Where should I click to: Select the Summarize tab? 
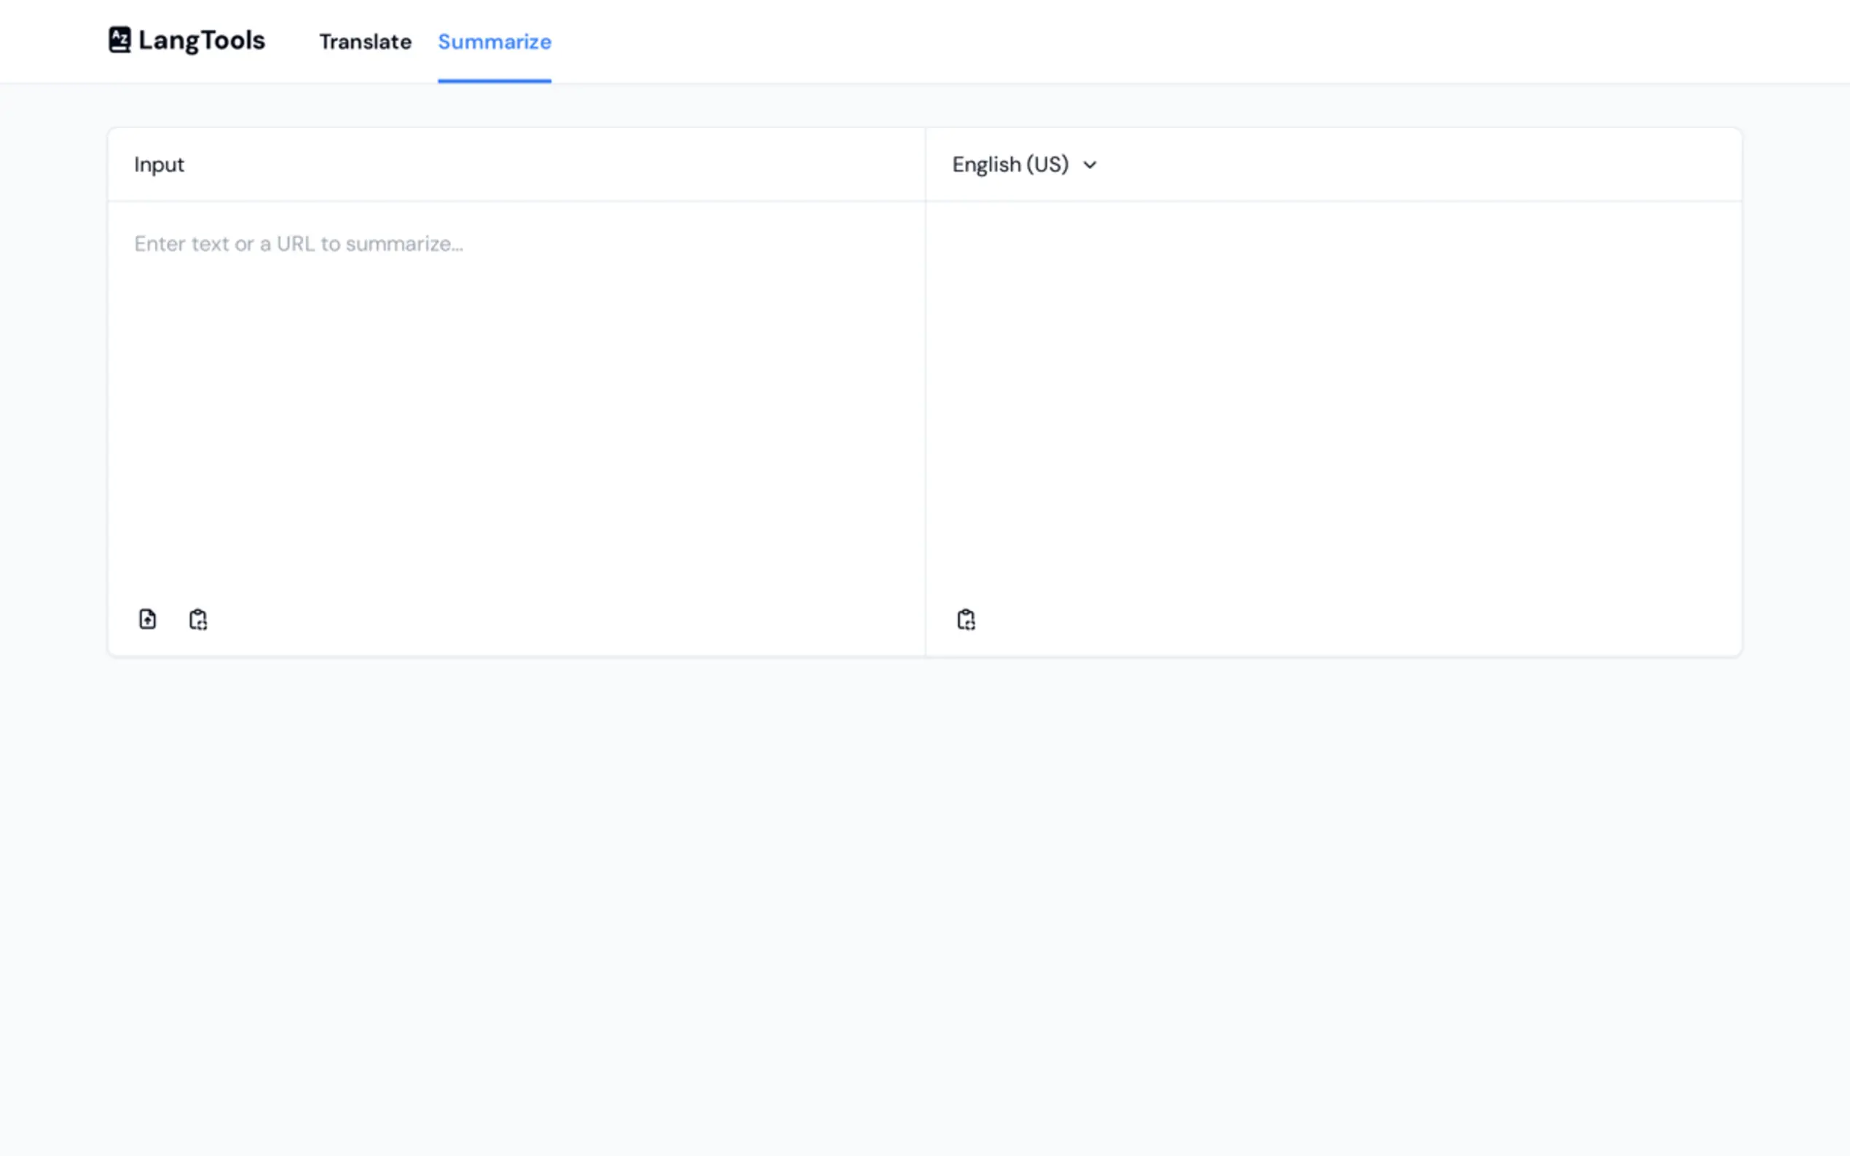click(494, 41)
